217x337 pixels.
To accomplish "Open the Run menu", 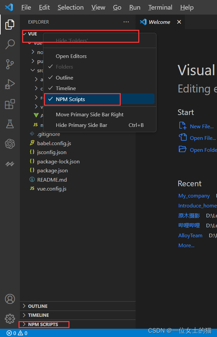I will pyautogui.click(x=135, y=7).
